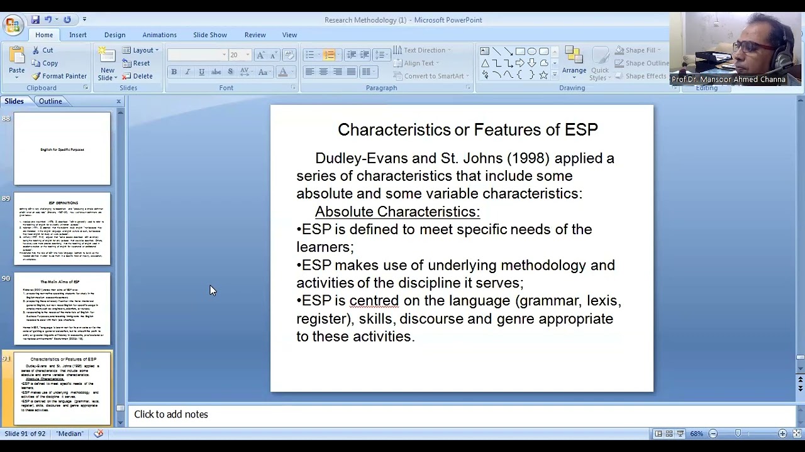Open the Shape Fill dropdown
Screen dimensions: 805x452
638,50
